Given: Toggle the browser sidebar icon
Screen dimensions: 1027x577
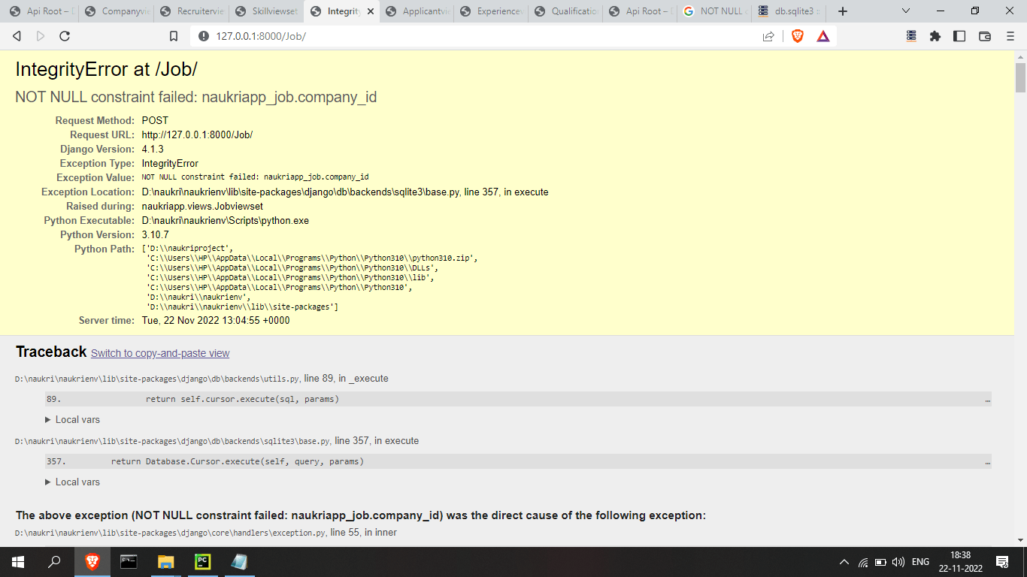Looking at the screenshot, I should click(960, 35).
